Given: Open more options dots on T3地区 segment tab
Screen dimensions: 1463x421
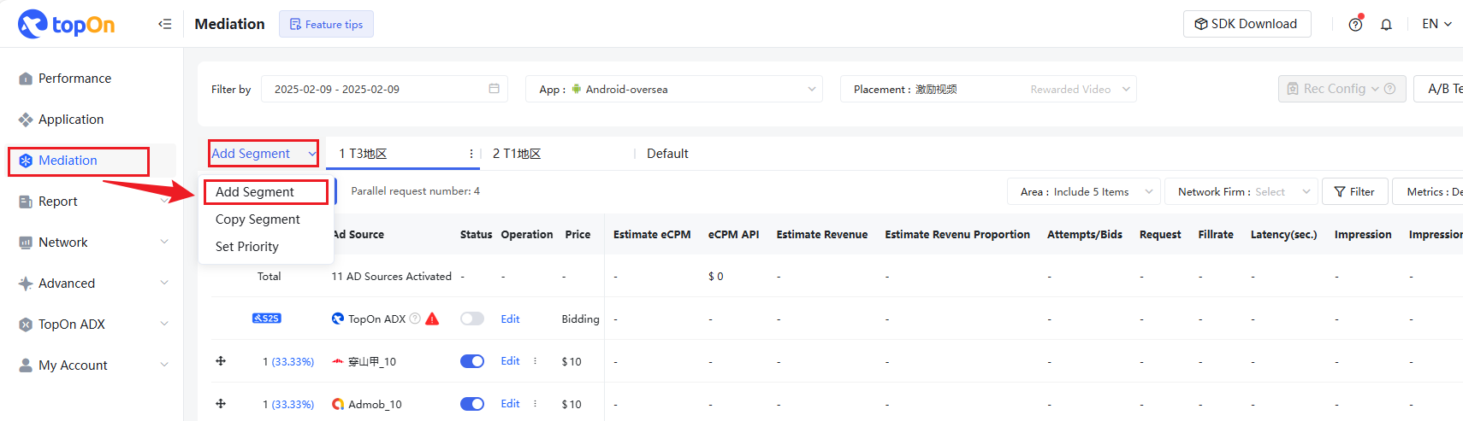Looking at the screenshot, I should [471, 154].
